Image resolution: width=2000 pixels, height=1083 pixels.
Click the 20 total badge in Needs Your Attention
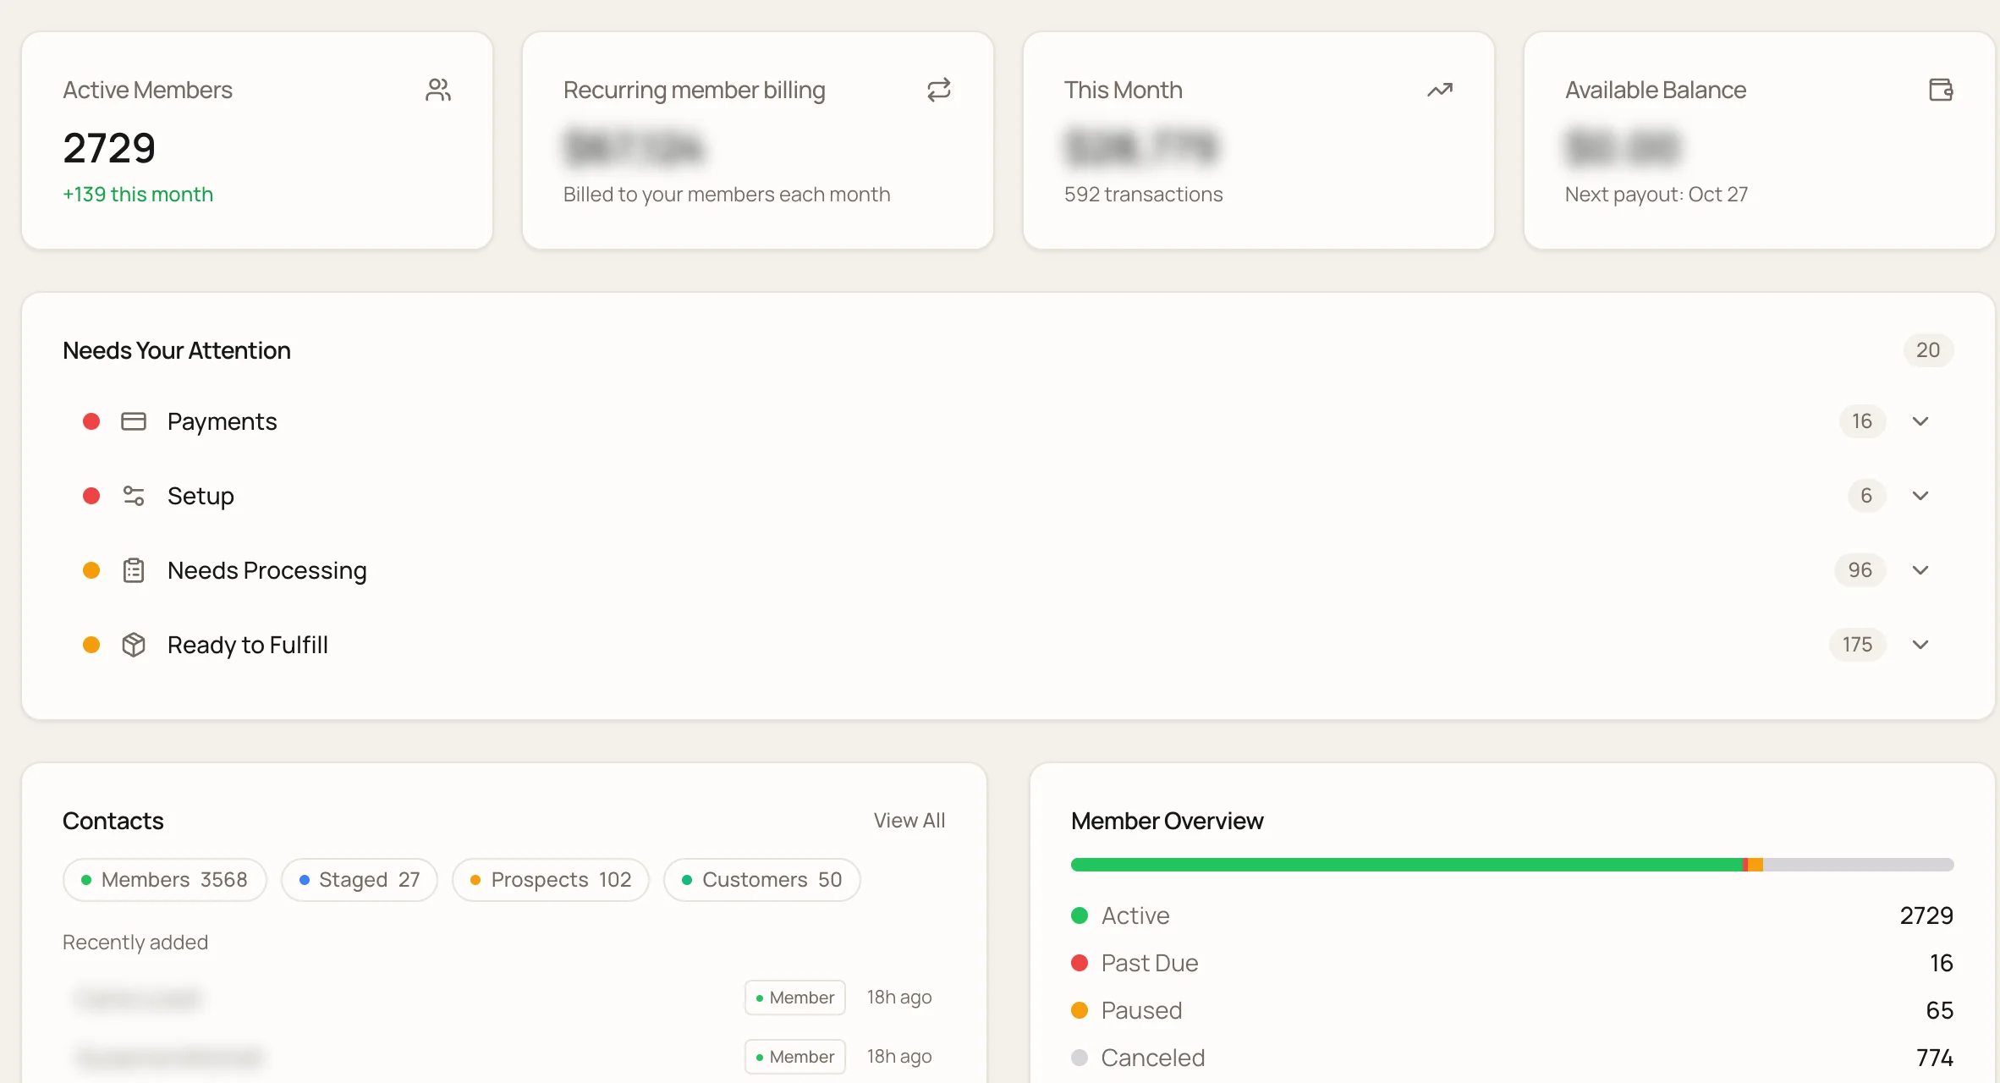[x=1928, y=350]
